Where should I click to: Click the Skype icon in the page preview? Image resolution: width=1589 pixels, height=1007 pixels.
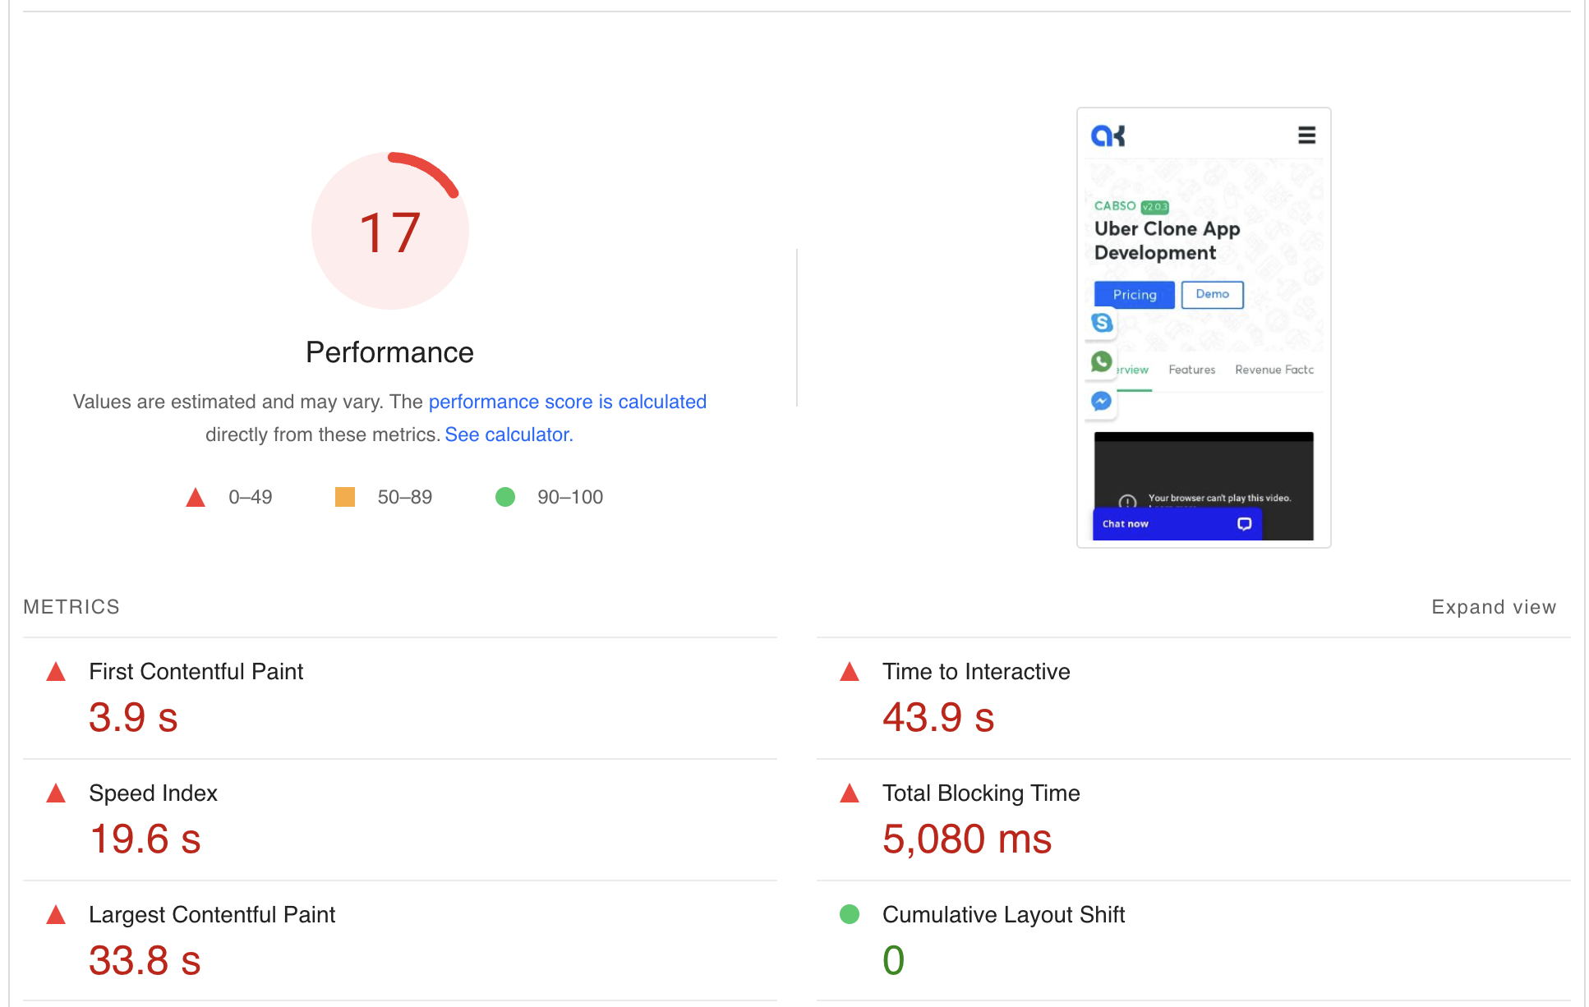1102,323
